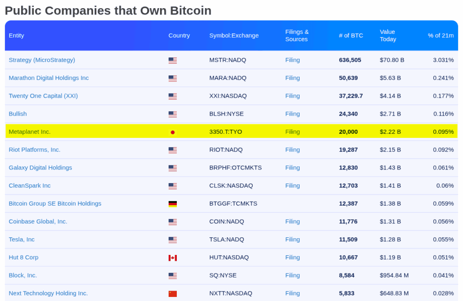Click the China flag in Next Technology row
Screen dimensions: 463x301
173,294
